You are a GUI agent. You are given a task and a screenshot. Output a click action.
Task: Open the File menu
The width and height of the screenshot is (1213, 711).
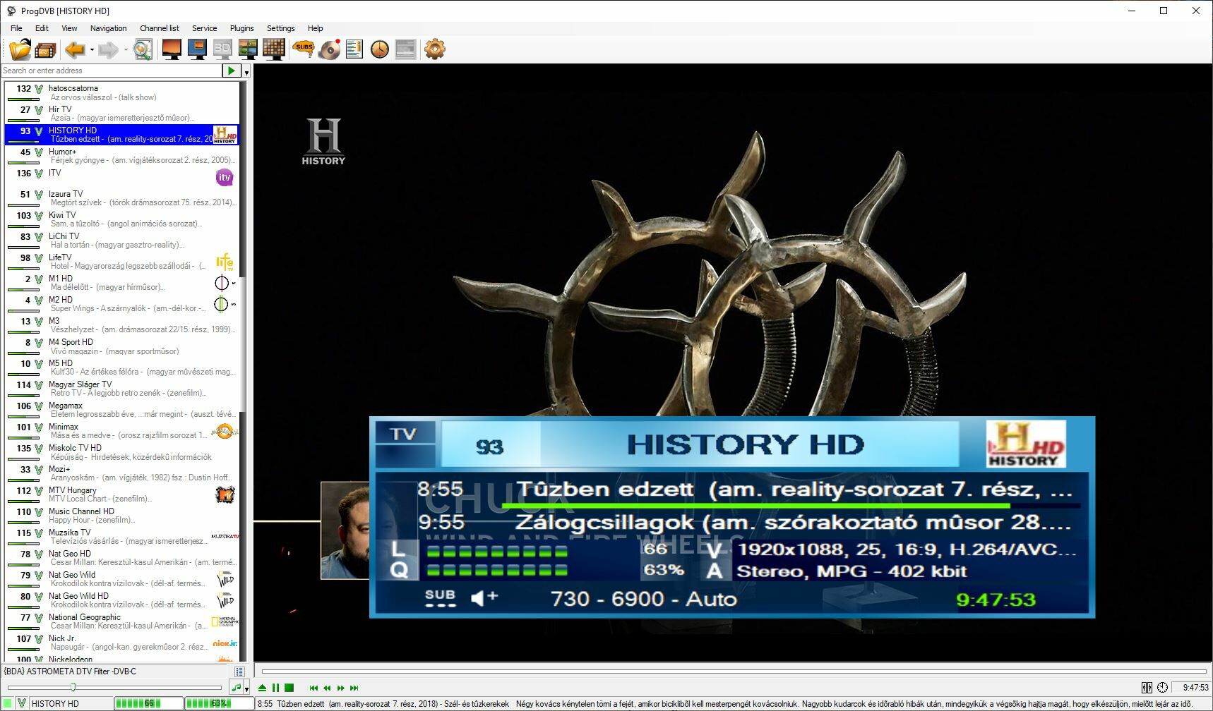[16, 28]
